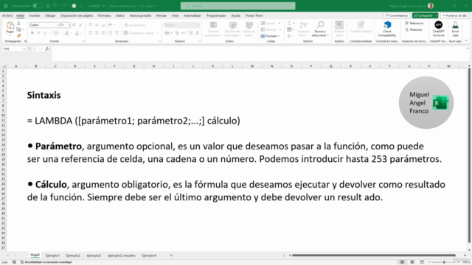Click the Traductor icon

click(x=414, y=29)
